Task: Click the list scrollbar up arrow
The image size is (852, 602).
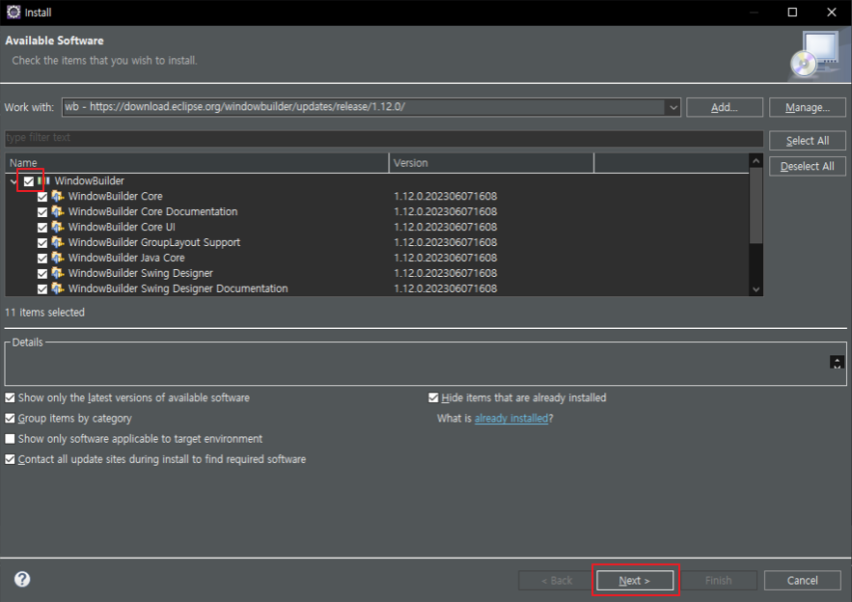Action: tap(756, 161)
